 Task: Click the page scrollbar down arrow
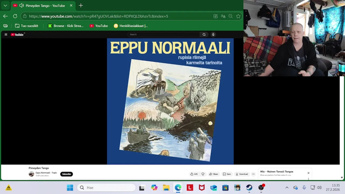click(x=342, y=178)
